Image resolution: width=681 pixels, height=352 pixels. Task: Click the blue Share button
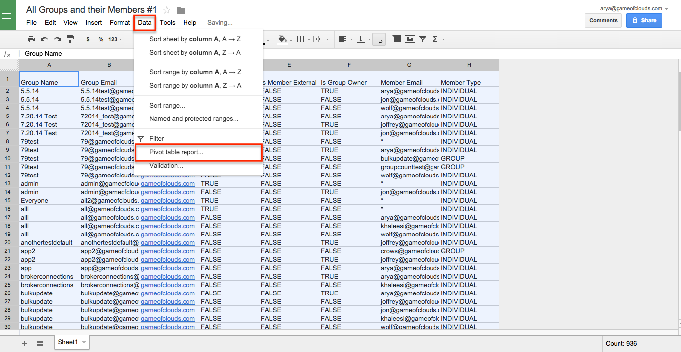644,20
